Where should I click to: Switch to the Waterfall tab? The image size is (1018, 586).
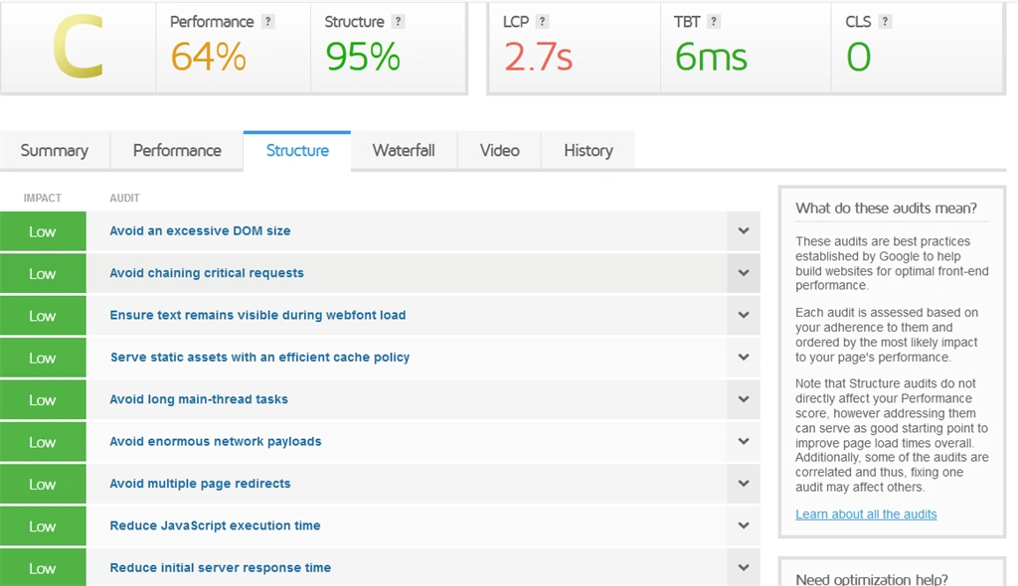tap(404, 151)
